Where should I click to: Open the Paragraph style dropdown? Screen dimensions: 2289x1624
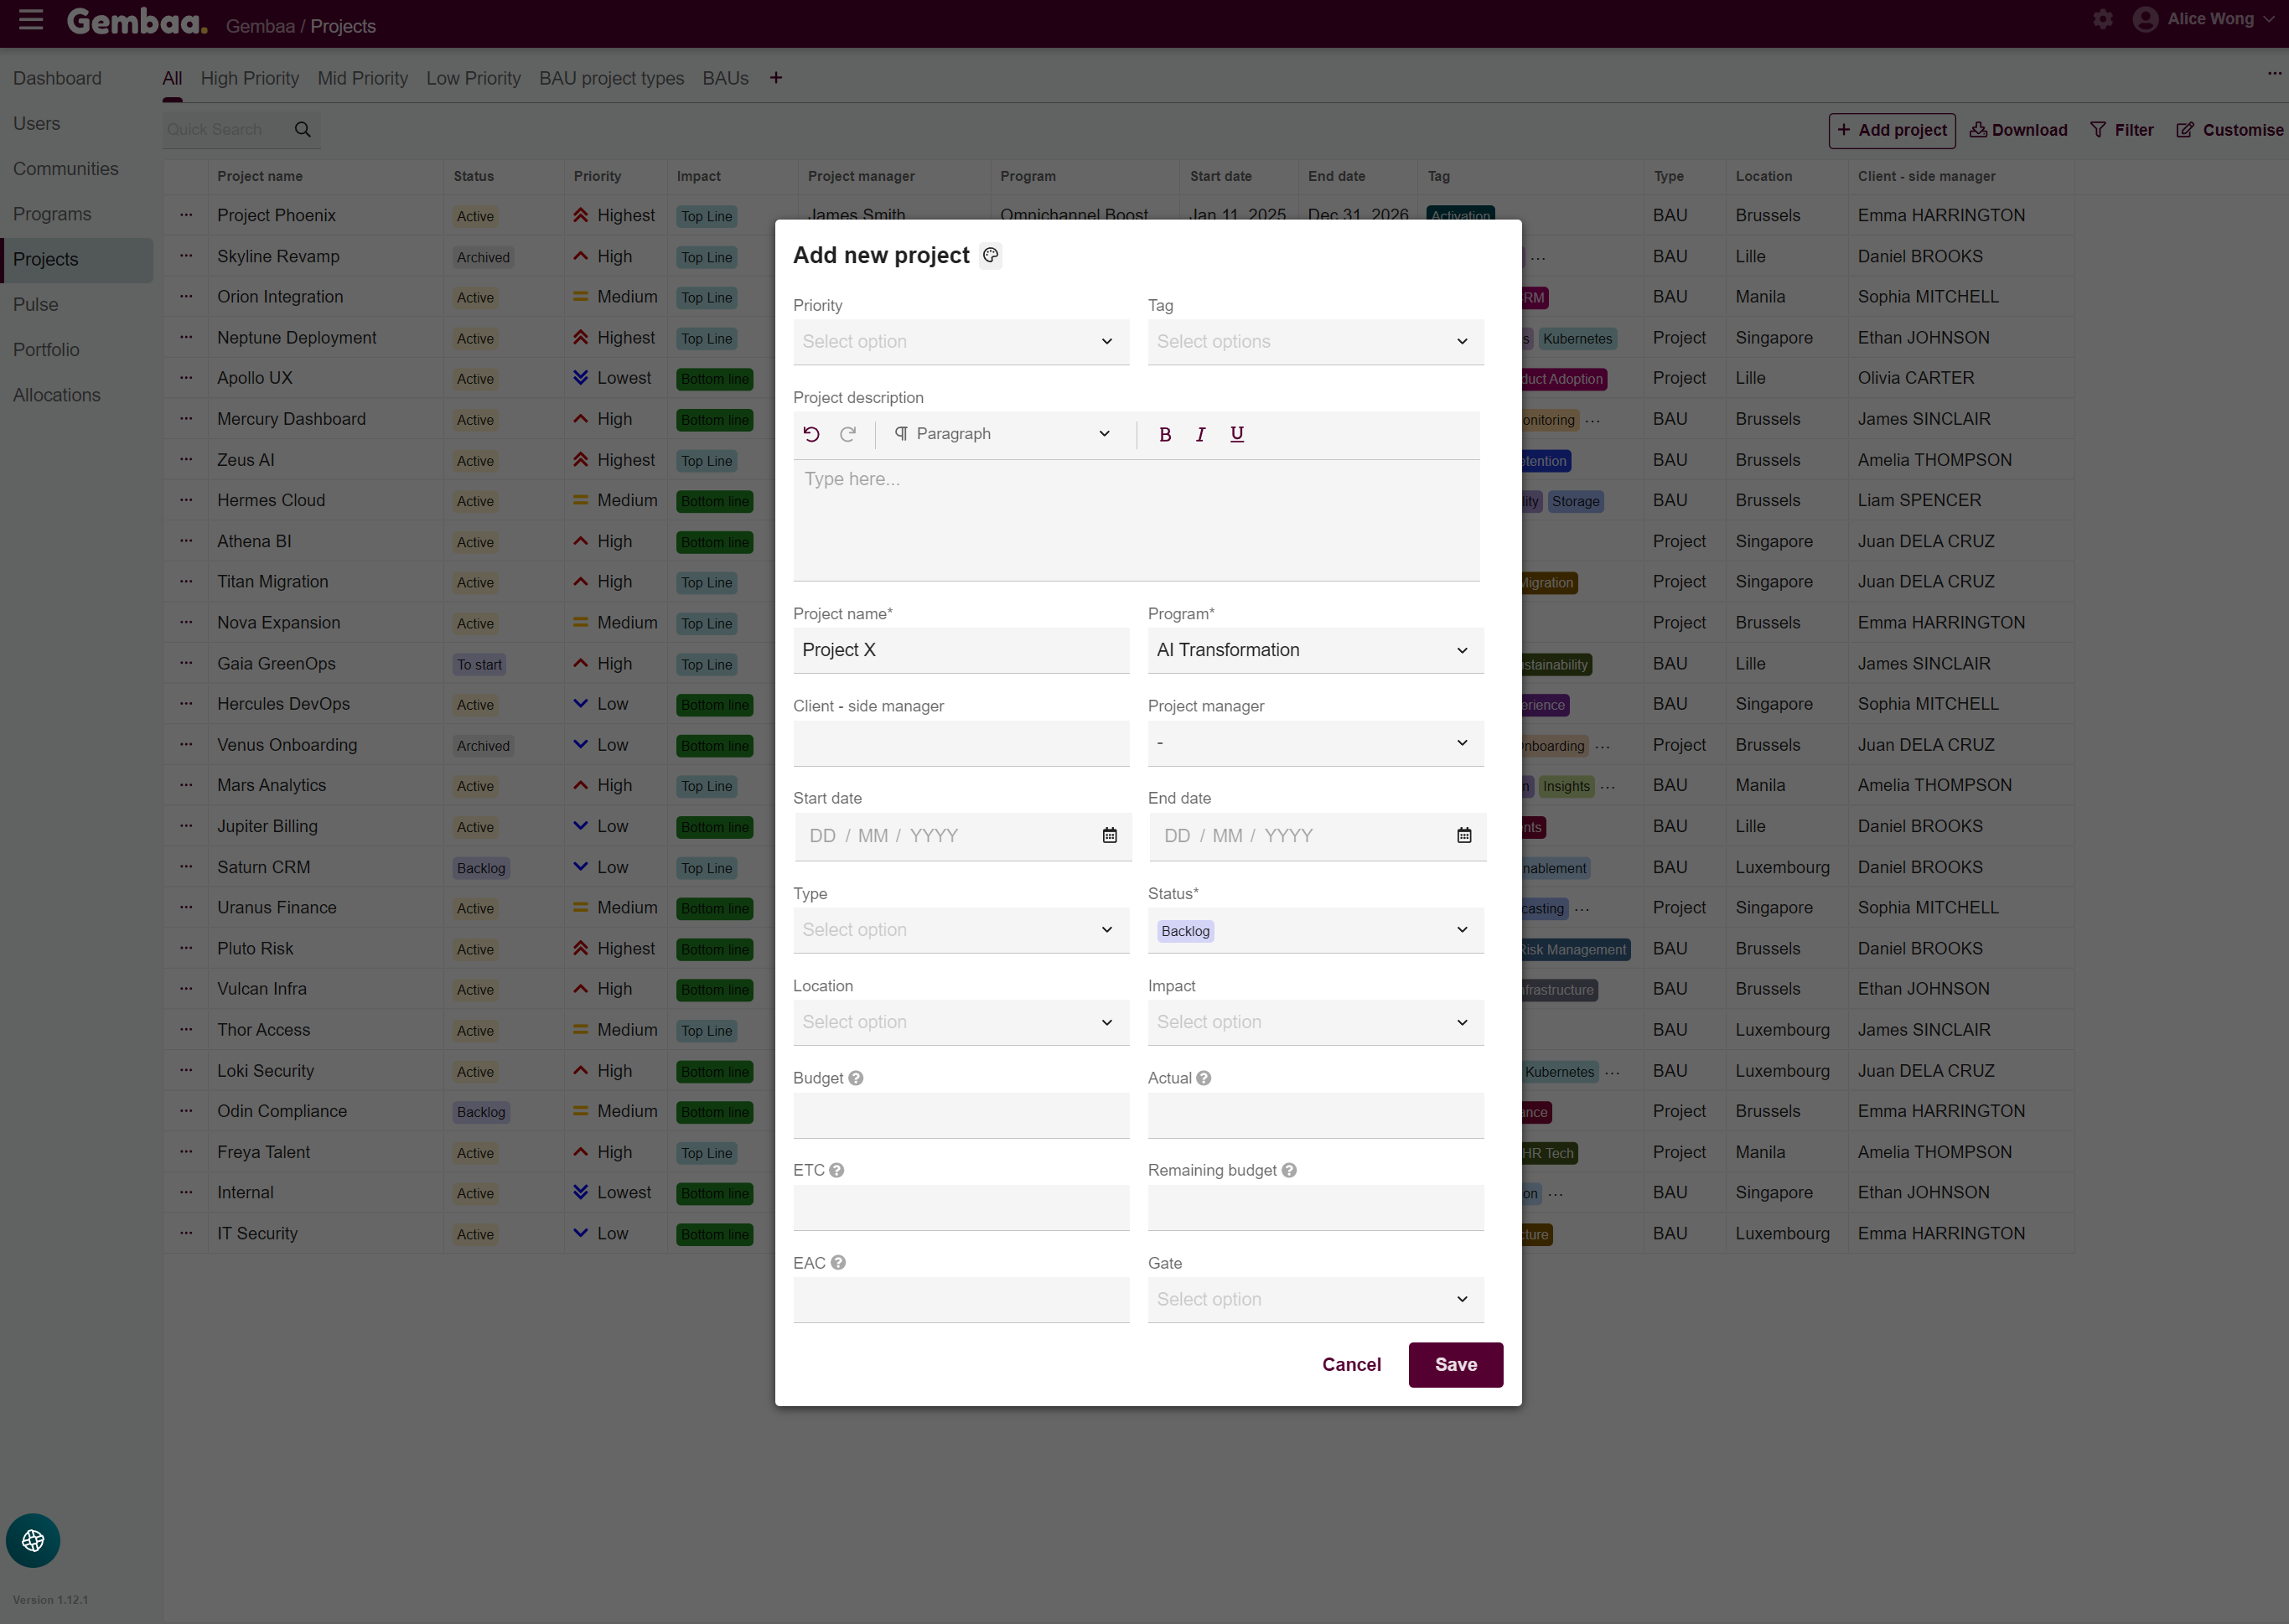[x=1002, y=434]
